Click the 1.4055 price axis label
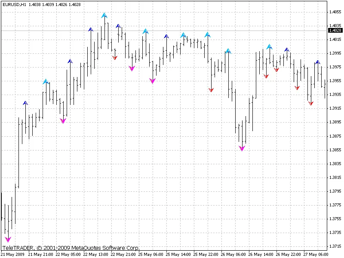 [335, 12]
